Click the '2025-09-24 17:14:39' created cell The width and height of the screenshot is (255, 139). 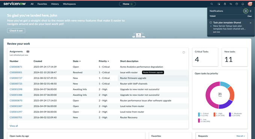pos(45,67)
